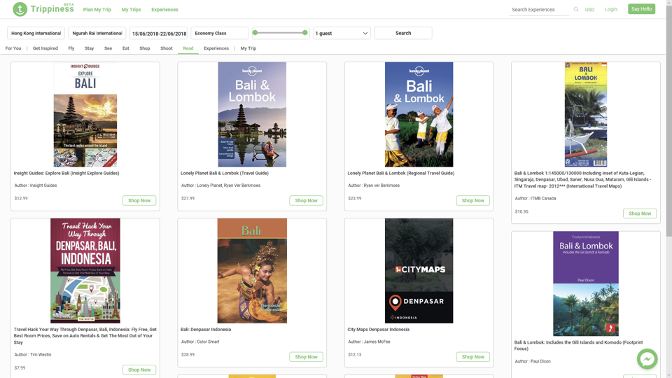Click title 'Lonely Planet Bali & Lombok (Travel Guide)'

(x=225, y=173)
